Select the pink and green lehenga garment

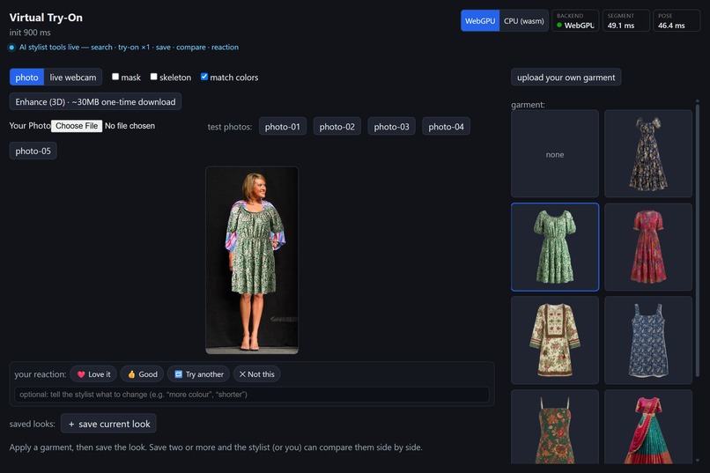[648, 427]
